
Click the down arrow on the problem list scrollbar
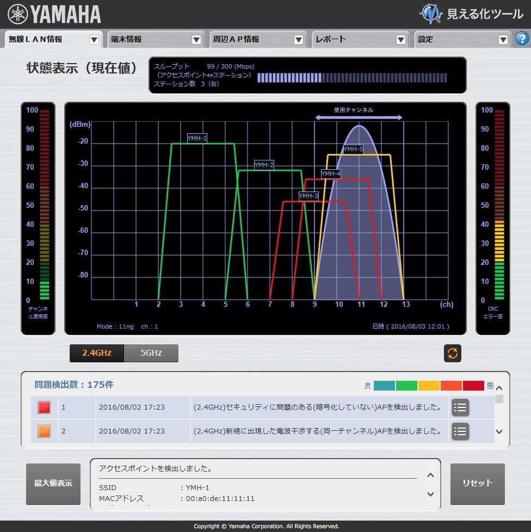point(499,431)
